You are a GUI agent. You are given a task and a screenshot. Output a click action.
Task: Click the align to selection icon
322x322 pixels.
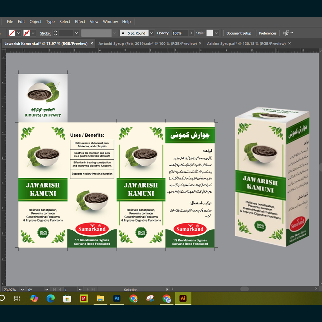(x=286, y=33)
